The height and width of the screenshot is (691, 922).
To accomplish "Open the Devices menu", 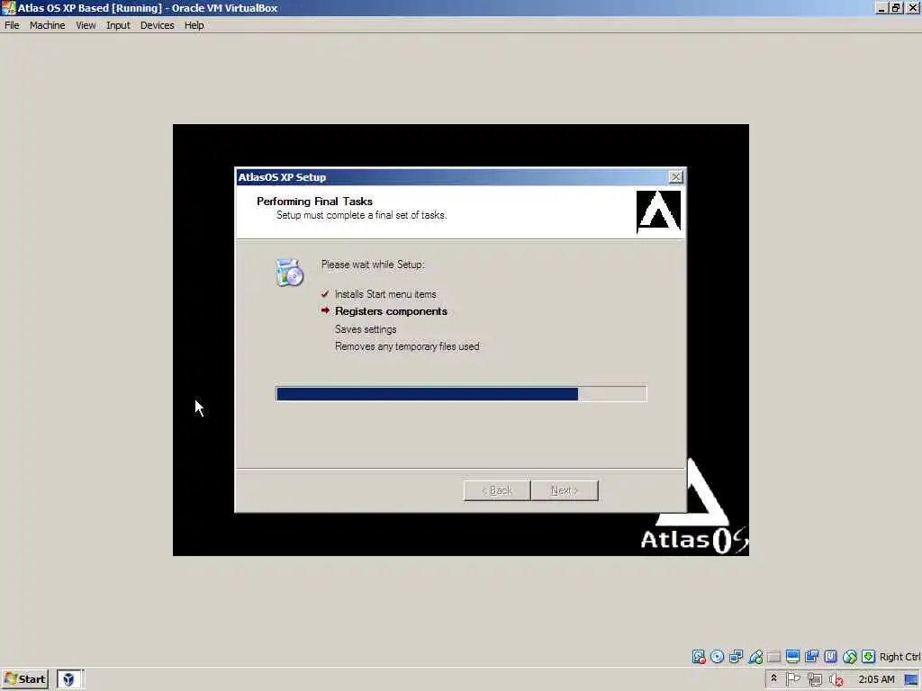I will pyautogui.click(x=157, y=25).
